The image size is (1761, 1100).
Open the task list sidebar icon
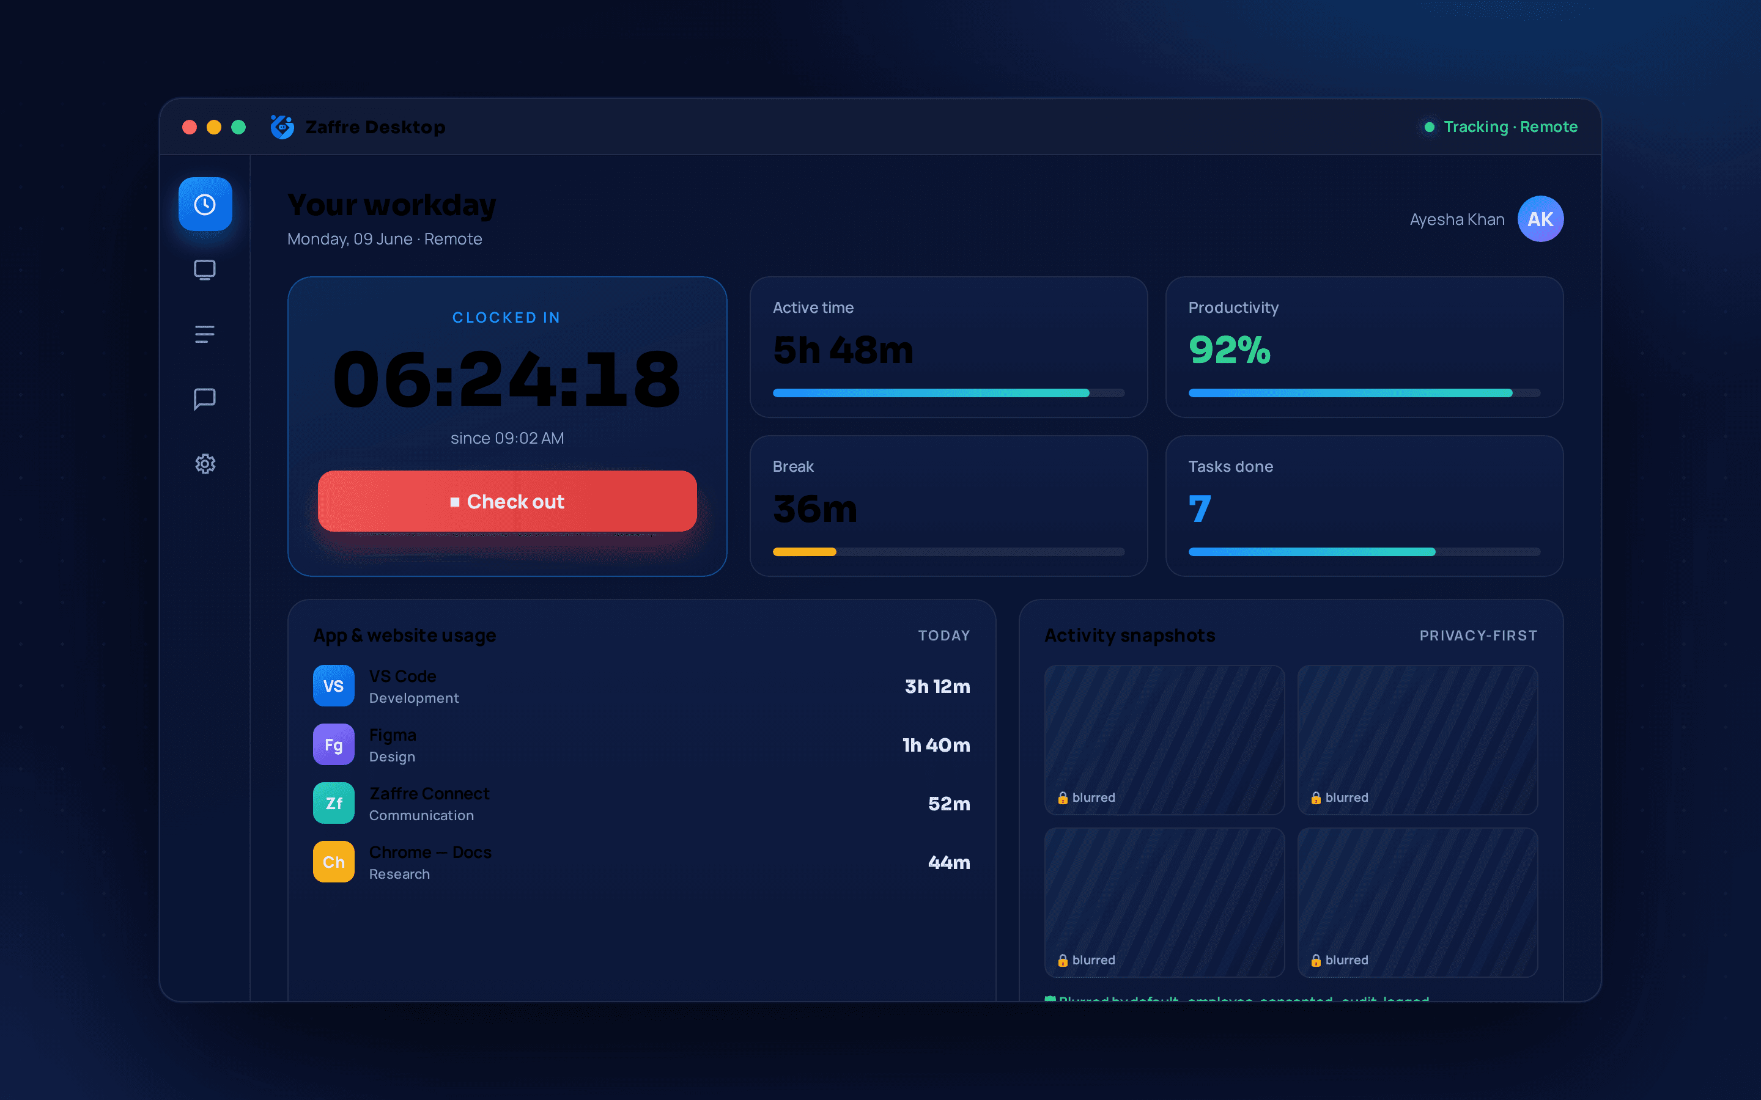click(205, 334)
